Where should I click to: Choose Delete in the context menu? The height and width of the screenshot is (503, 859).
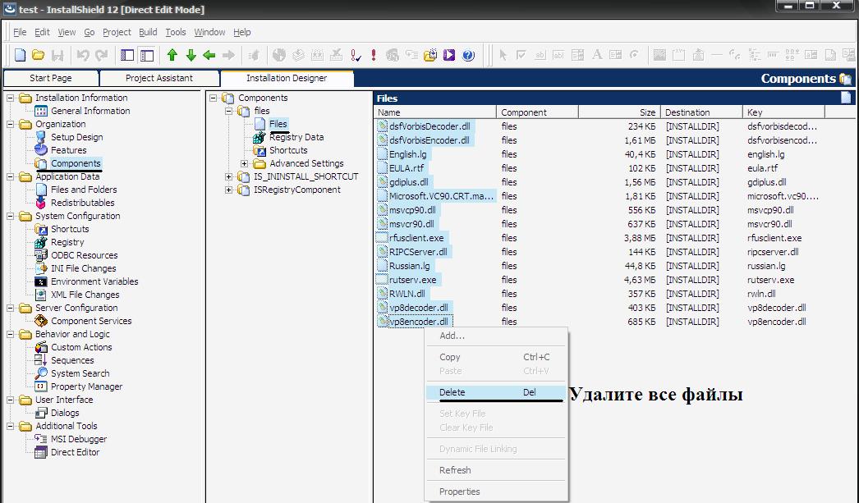tap(496, 392)
